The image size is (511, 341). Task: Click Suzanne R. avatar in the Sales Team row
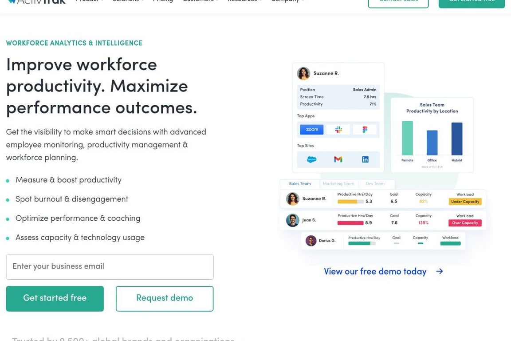pos(292,199)
